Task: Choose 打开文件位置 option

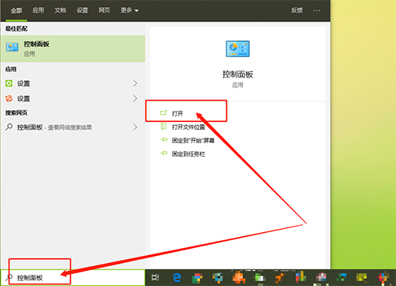Action: click(x=188, y=128)
